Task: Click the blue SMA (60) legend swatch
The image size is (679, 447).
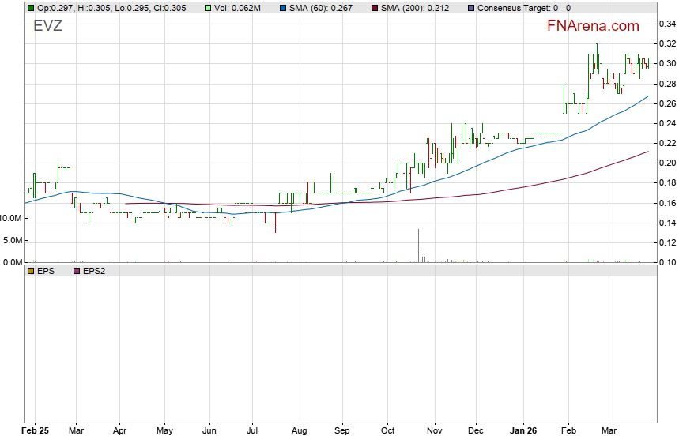Action: pos(284,7)
